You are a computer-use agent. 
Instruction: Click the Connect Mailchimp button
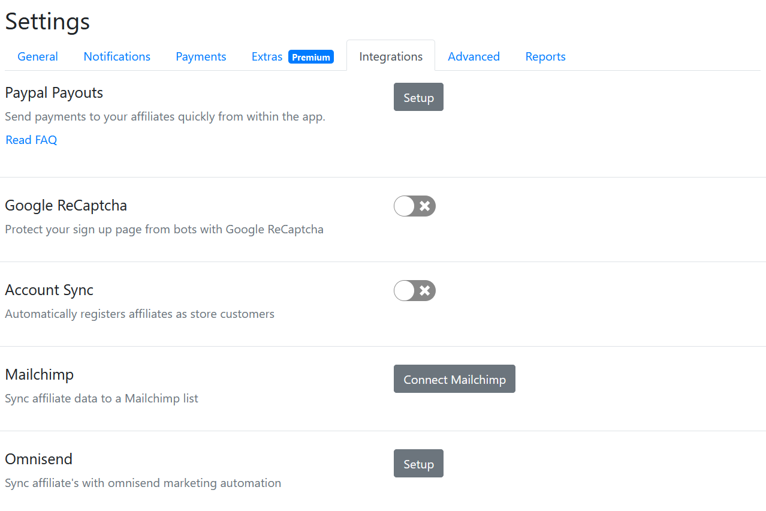[x=454, y=379]
